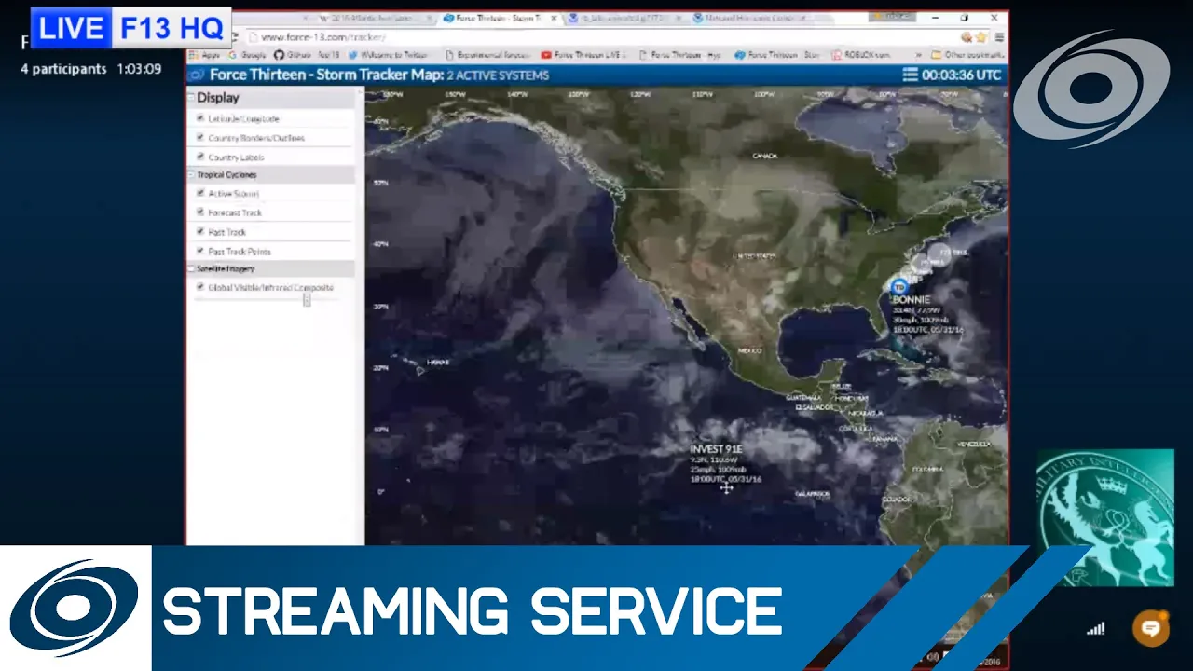The image size is (1193, 671).
Task: Switch to the third browser tab
Action: click(x=624, y=18)
